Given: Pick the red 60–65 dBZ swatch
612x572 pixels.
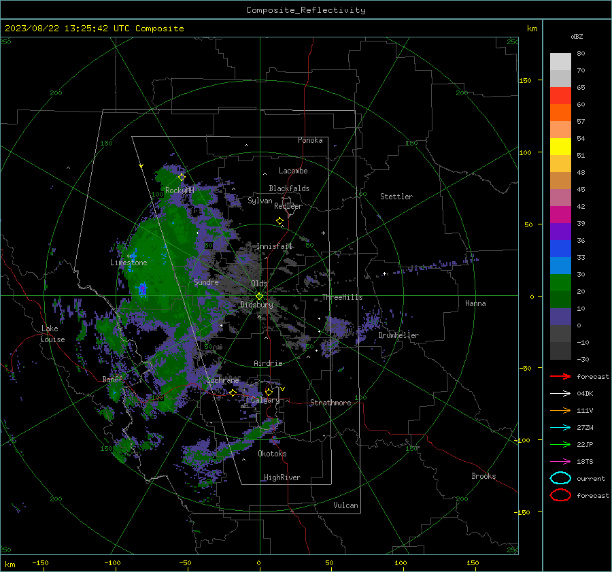Looking at the screenshot, I should (560, 96).
